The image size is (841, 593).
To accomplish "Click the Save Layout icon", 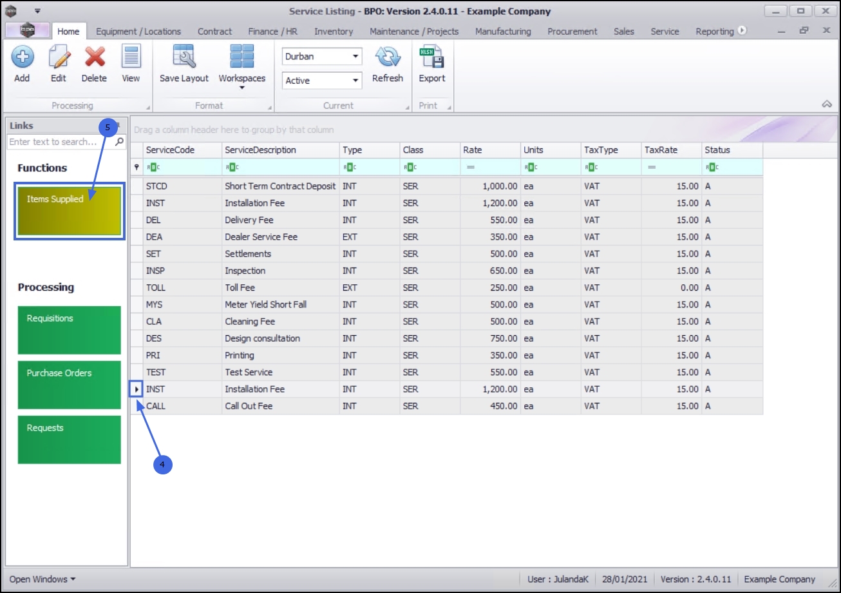I will (x=184, y=58).
